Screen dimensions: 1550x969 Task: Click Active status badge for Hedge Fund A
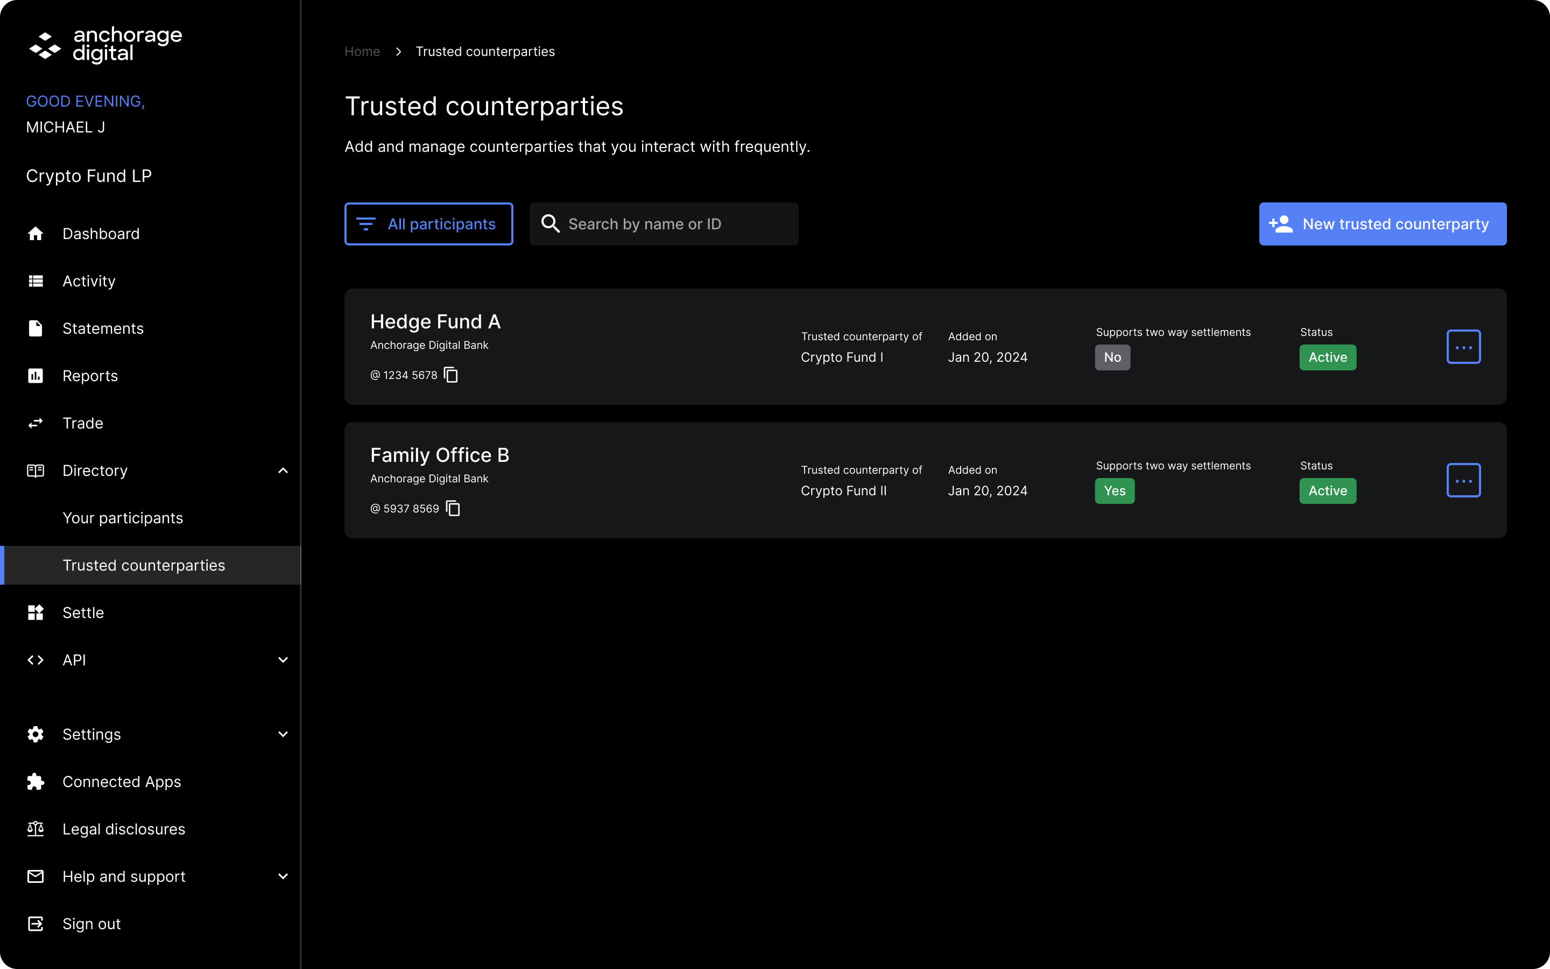coord(1328,357)
